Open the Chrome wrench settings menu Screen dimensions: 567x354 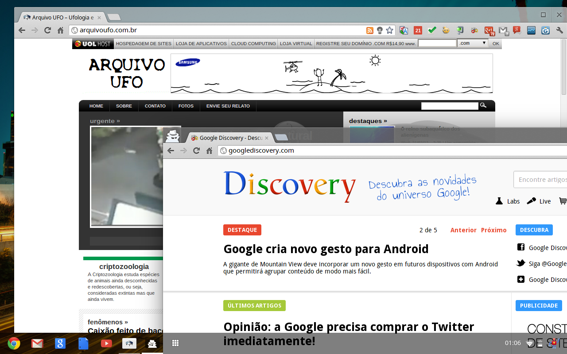[x=559, y=31]
